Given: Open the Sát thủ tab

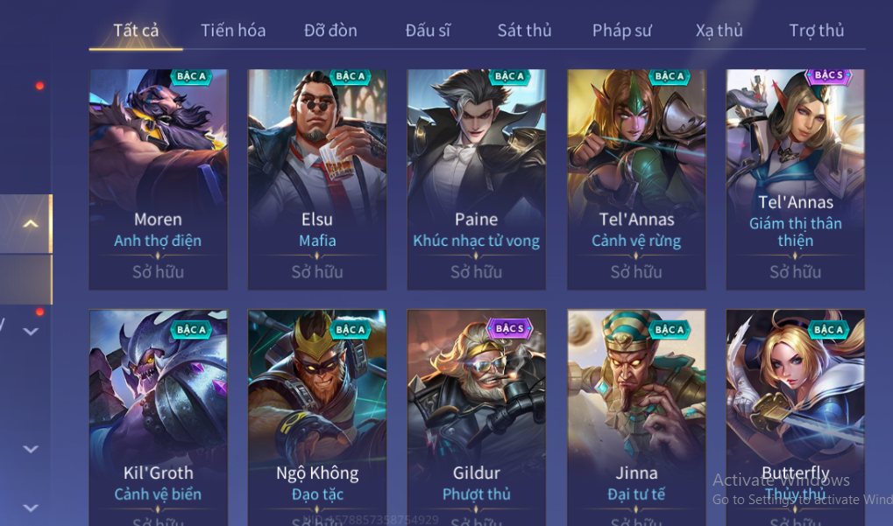Looking at the screenshot, I should click(x=524, y=30).
